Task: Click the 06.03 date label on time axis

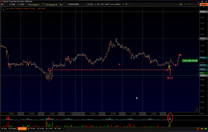Action: (x=102, y=114)
